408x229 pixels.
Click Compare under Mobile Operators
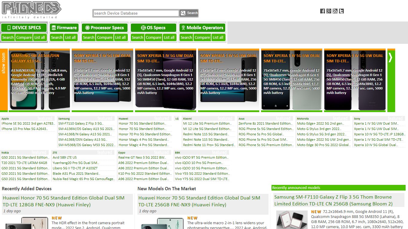point(202,38)
